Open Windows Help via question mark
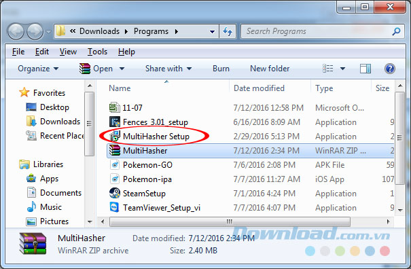Image resolution: width=411 pixels, height=269 pixels. point(390,69)
